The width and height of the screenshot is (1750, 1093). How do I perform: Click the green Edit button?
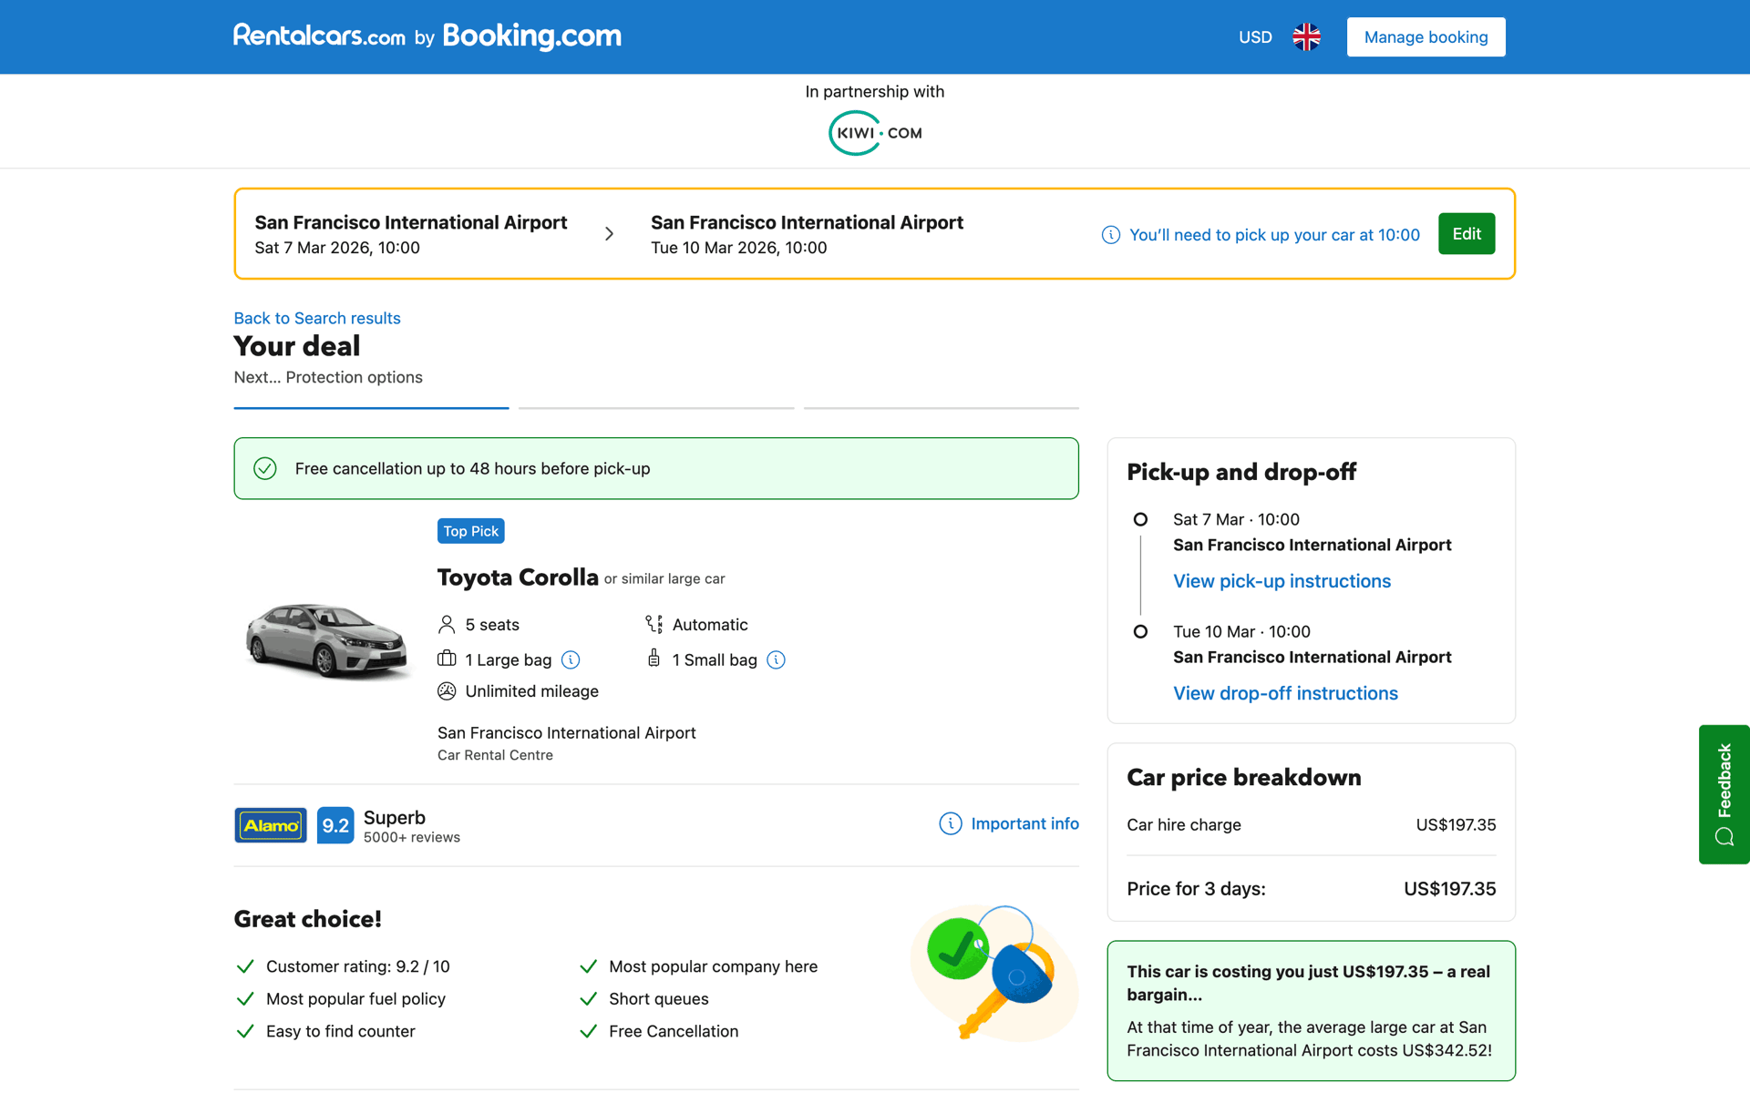coord(1467,234)
